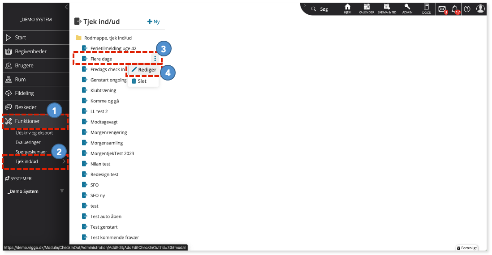Screen dimensions: 492x255
Task: Open the mail envelope with 3 unread
Action: [442, 9]
